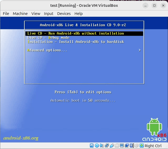This screenshot has height=149, width=168.
Task: Open the View menu
Action: tap(36, 14)
